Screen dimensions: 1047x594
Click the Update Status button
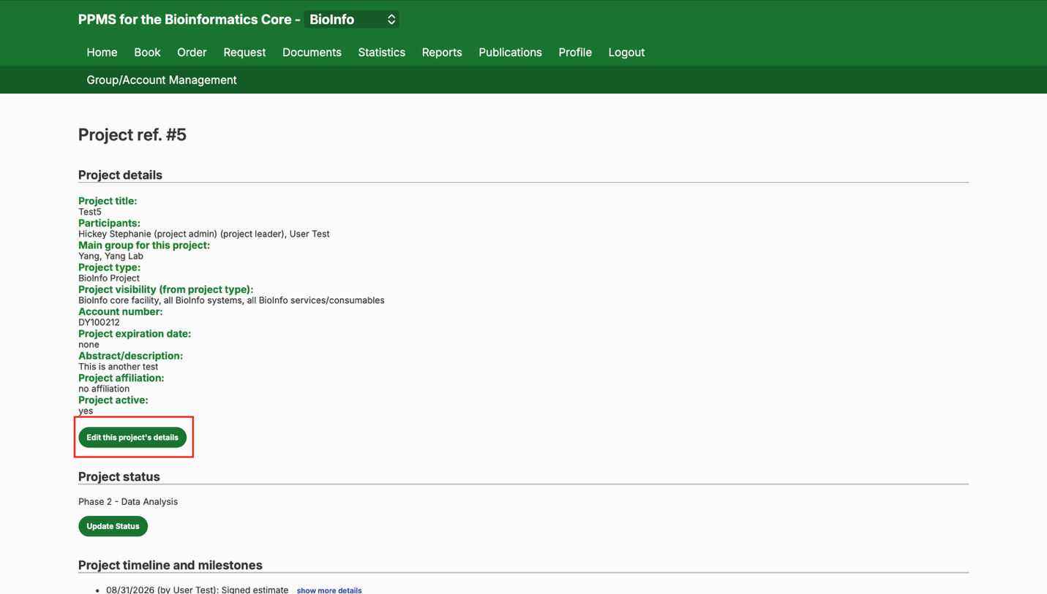(113, 526)
